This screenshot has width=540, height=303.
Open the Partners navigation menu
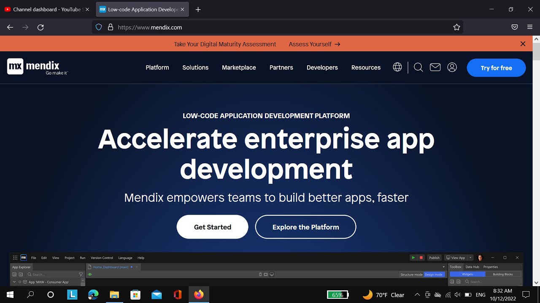click(281, 67)
